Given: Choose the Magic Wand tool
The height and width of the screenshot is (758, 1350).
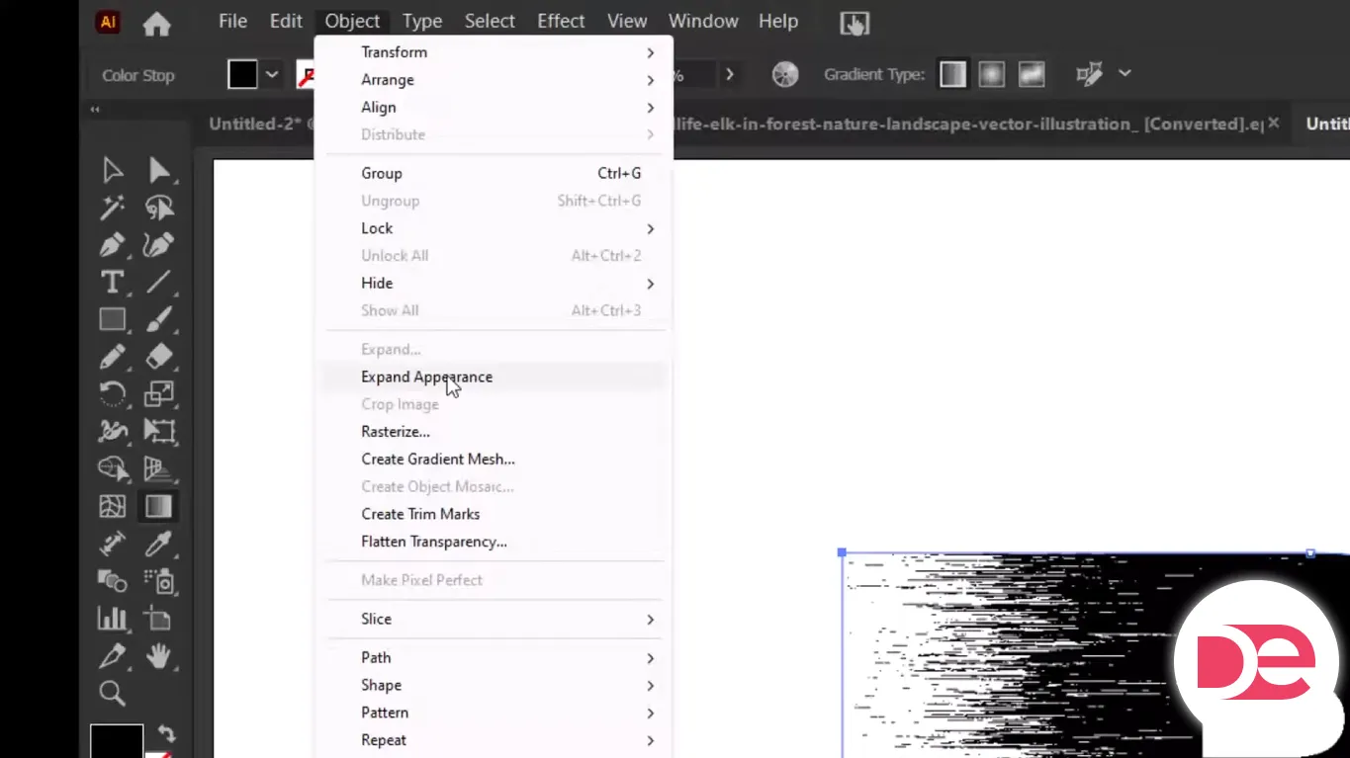Looking at the screenshot, I should (x=113, y=208).
